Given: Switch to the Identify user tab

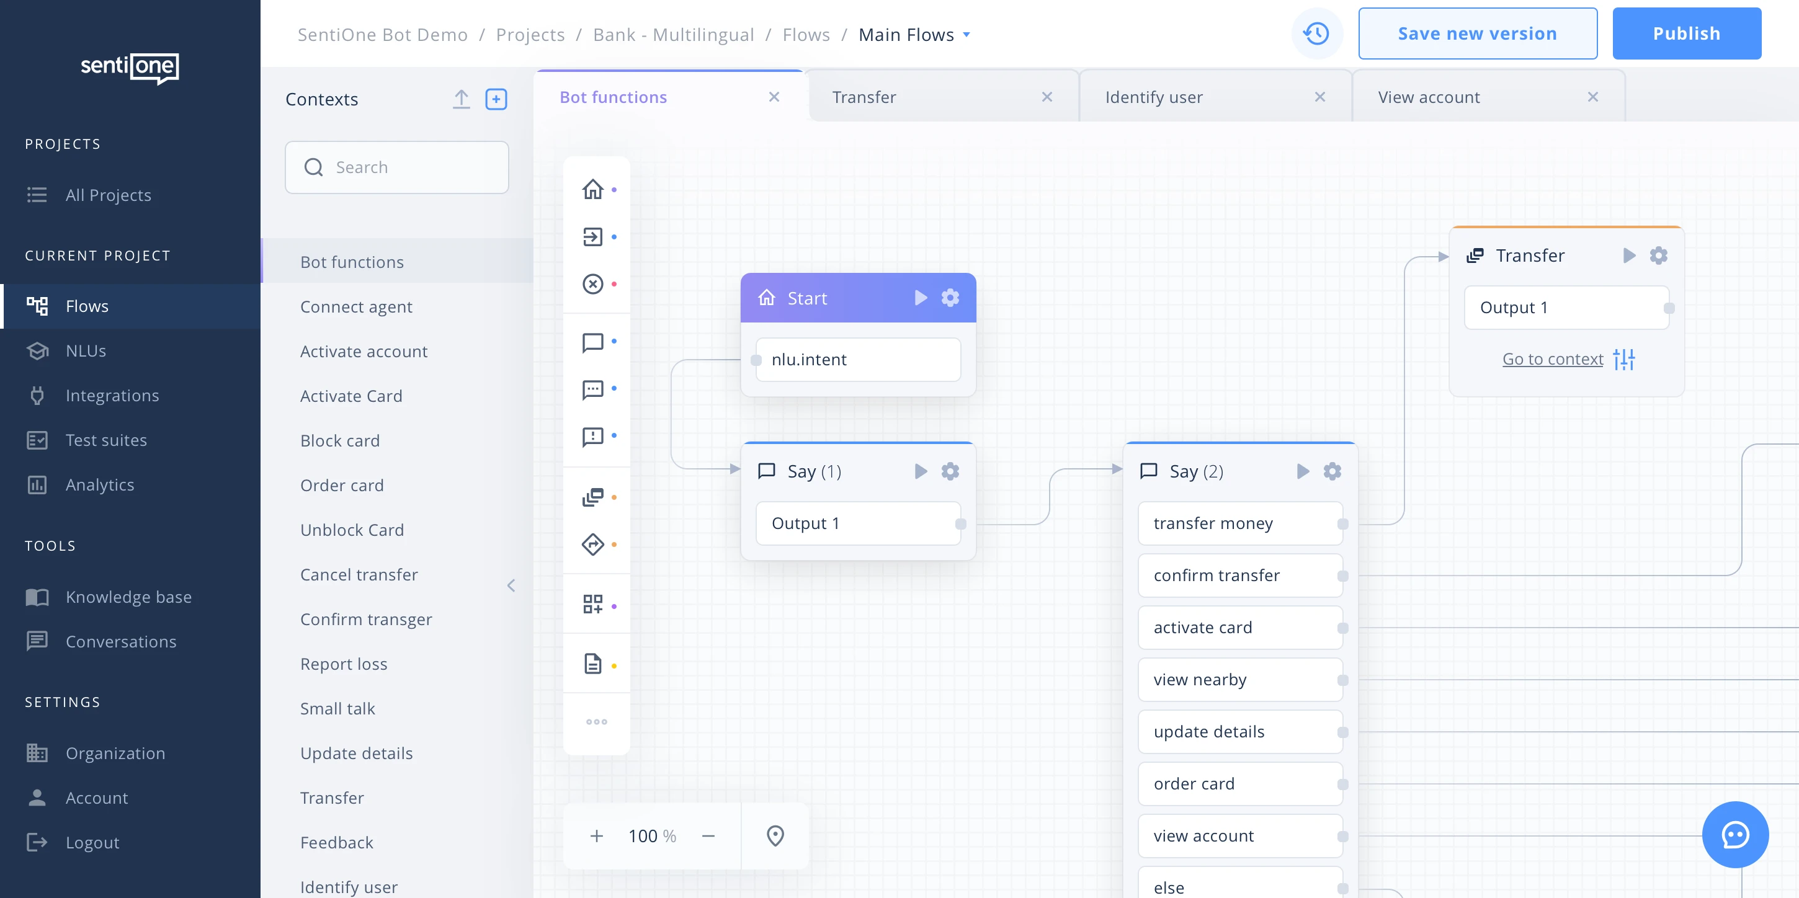Looking at the screenshot, I should 1154,97.
